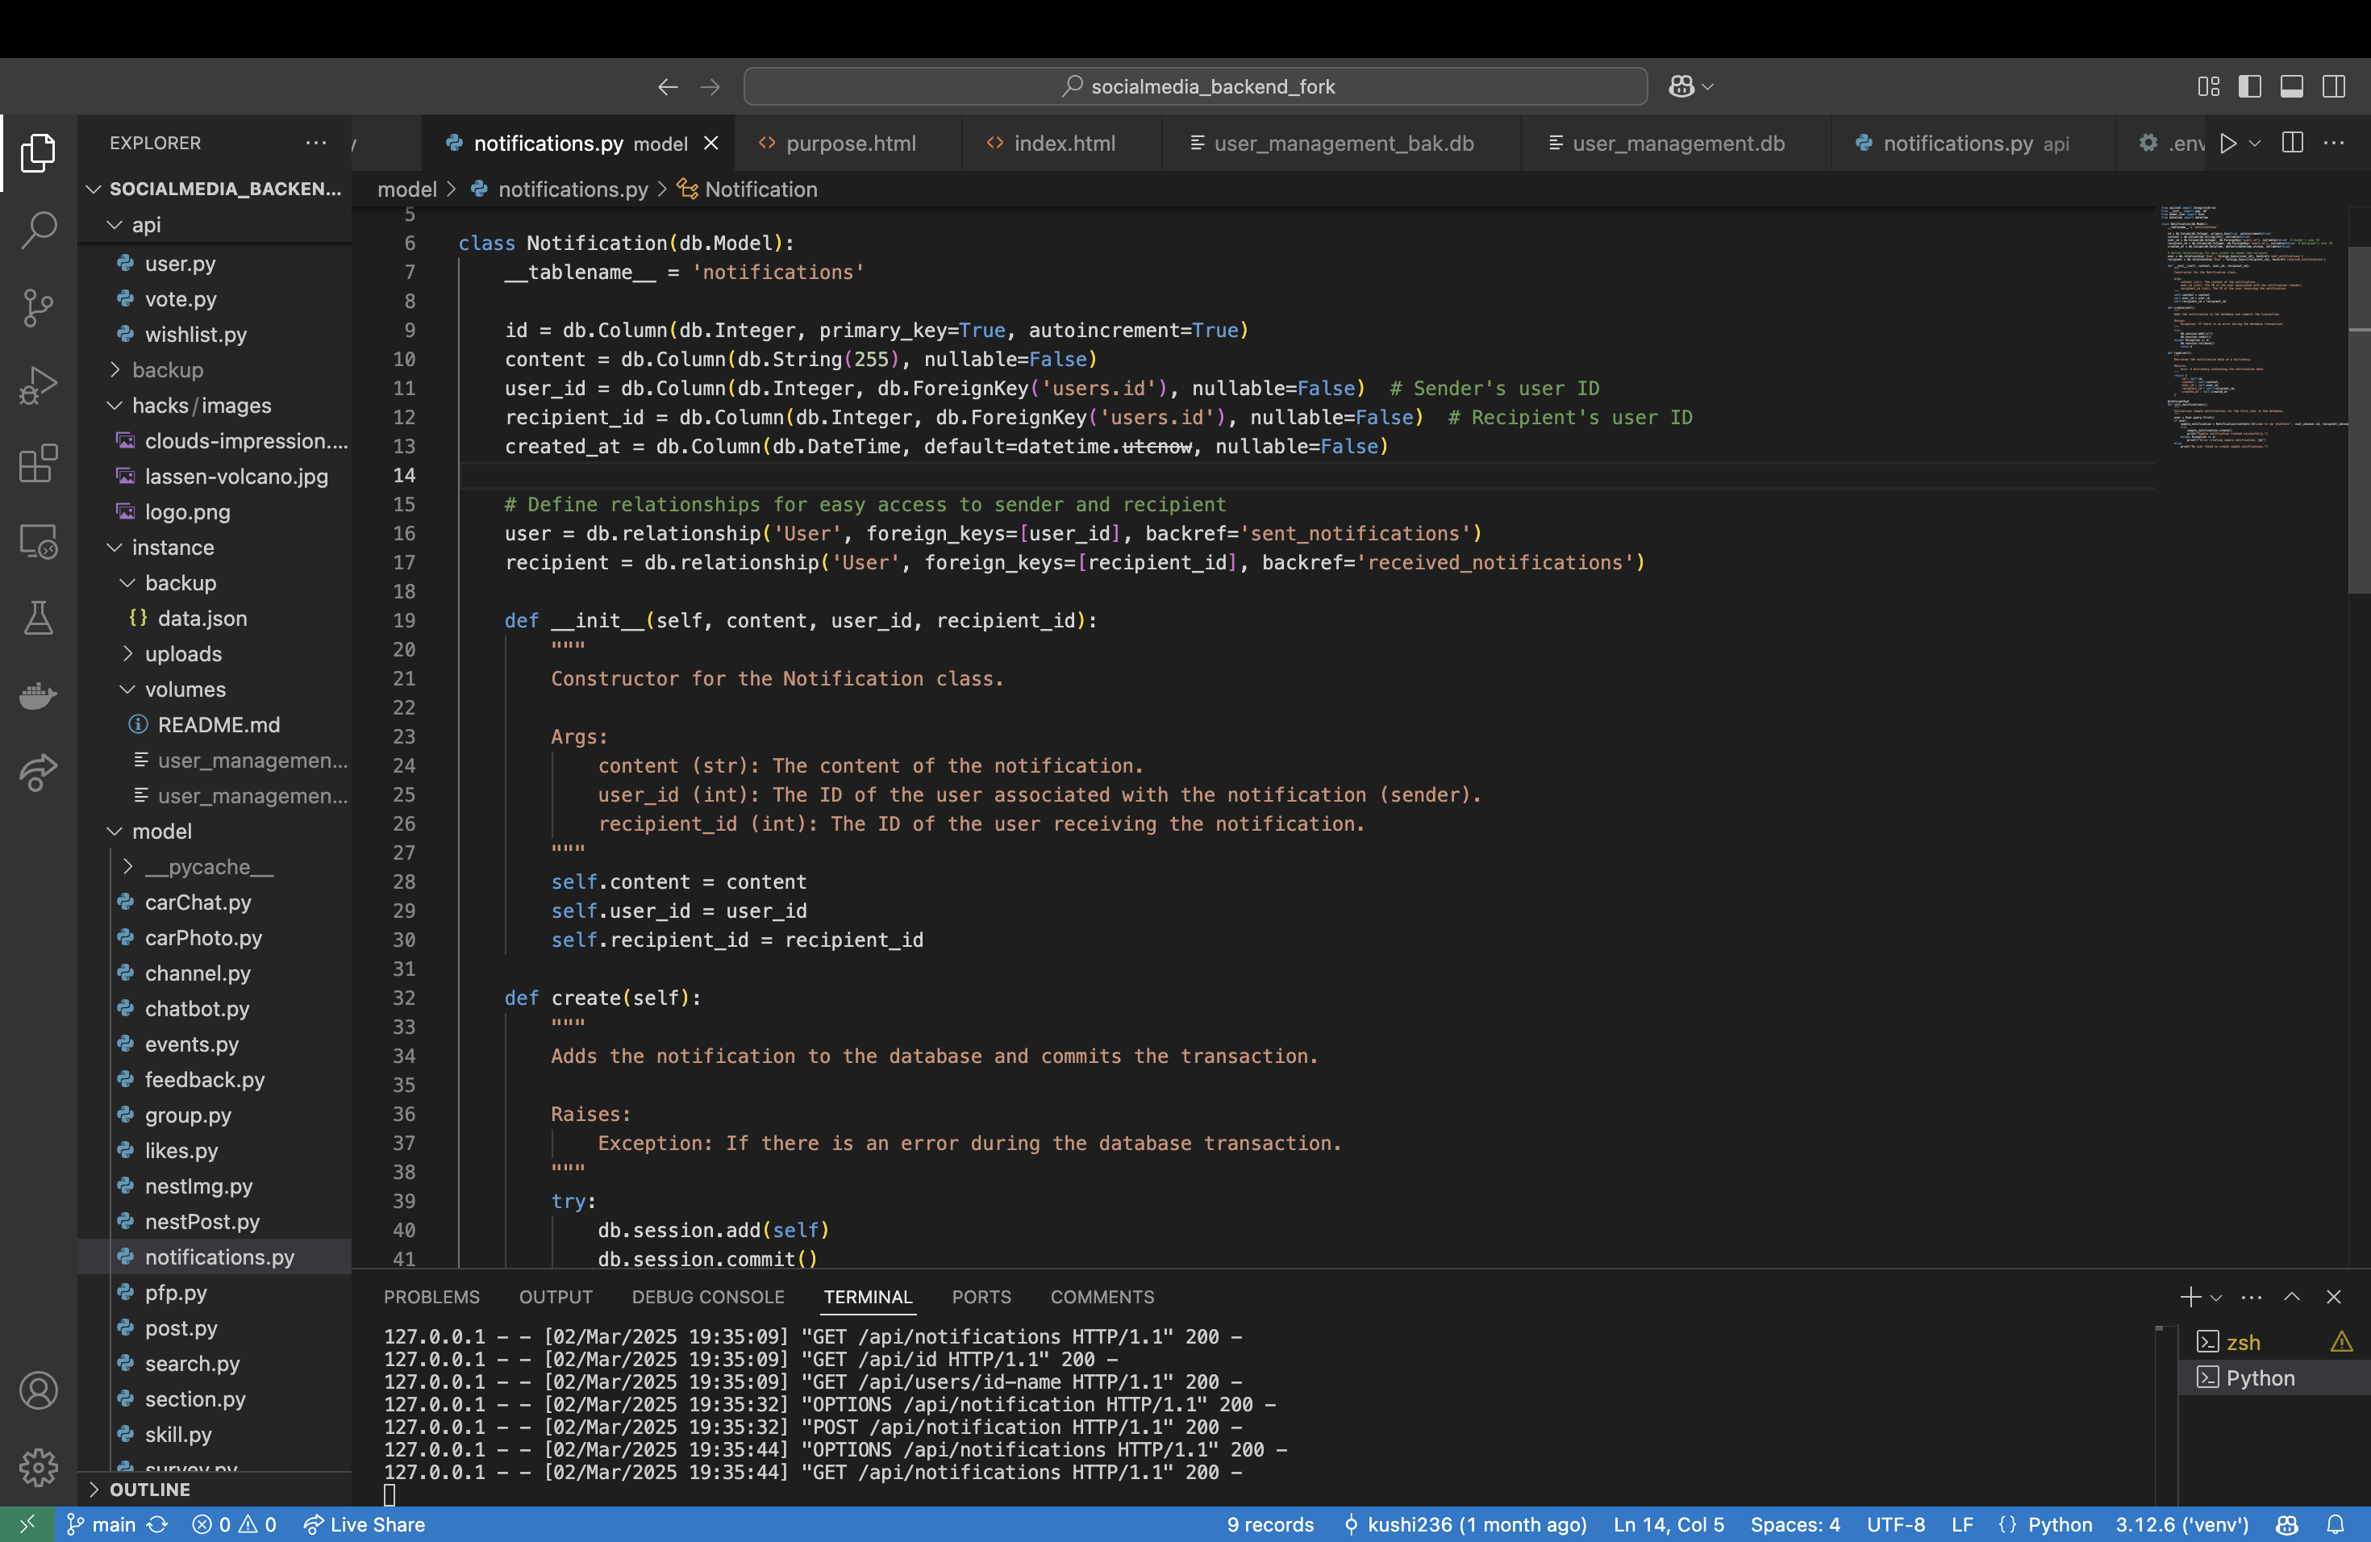Screen dimensions: 2371x1542
Task: Expand the OUTLINE section
Action: (215, 1490)
